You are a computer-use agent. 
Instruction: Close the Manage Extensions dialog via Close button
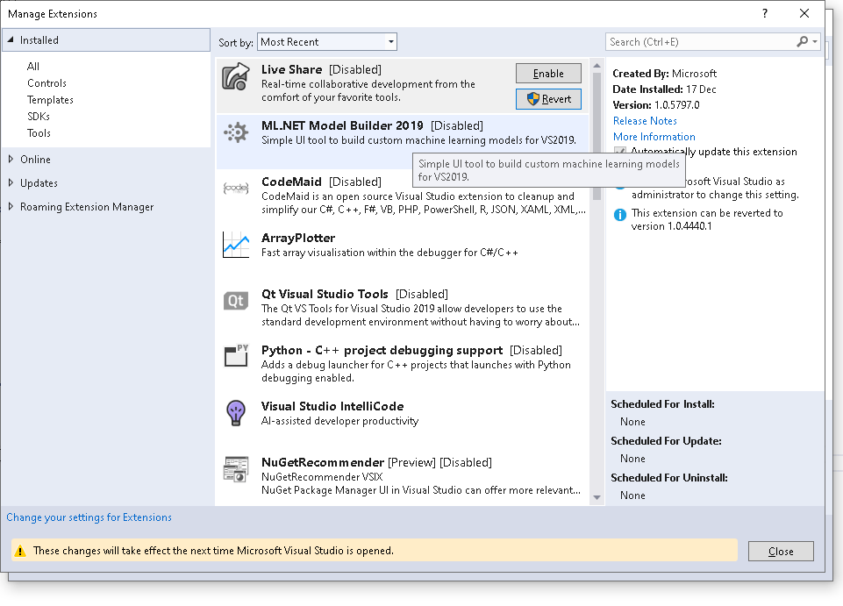(781, 551)
